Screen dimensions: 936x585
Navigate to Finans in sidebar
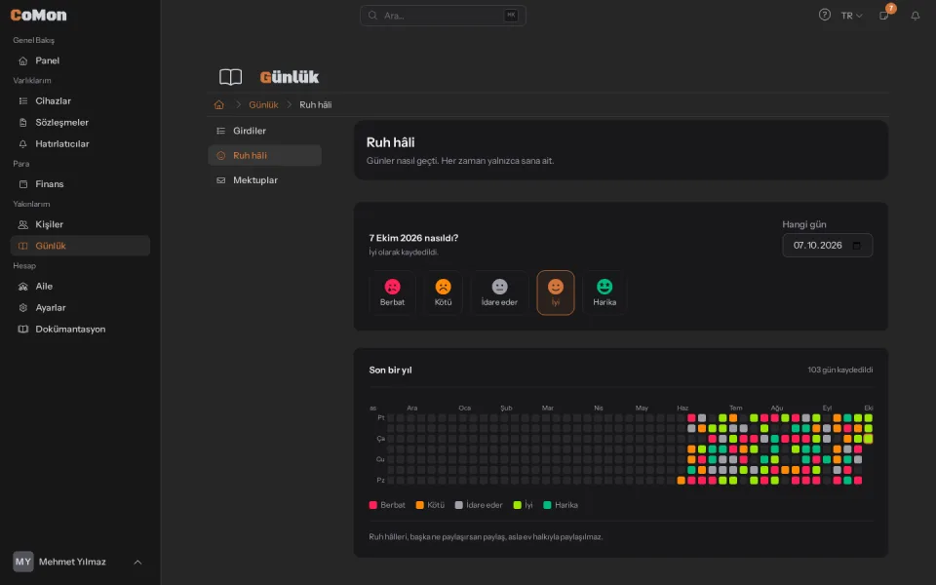[80, 184]
